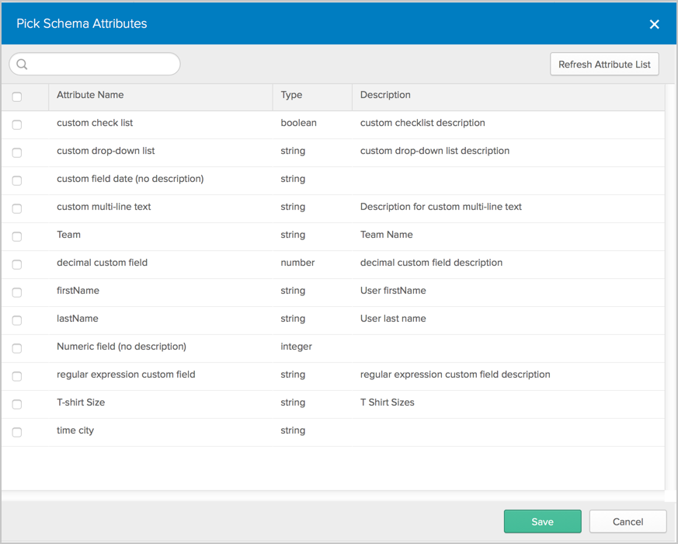
Task: Tick the lastName attribute checkbox
Action: (x=17, y=320)
